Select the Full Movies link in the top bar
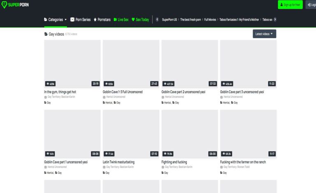Image resolution: width=316 pixels, height=193 pixels. (210, 19)
